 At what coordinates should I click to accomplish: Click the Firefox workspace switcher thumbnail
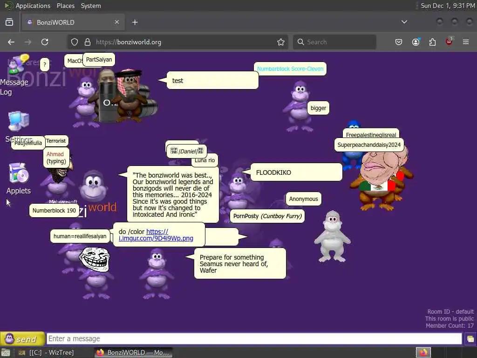click(x=423, y=352)
